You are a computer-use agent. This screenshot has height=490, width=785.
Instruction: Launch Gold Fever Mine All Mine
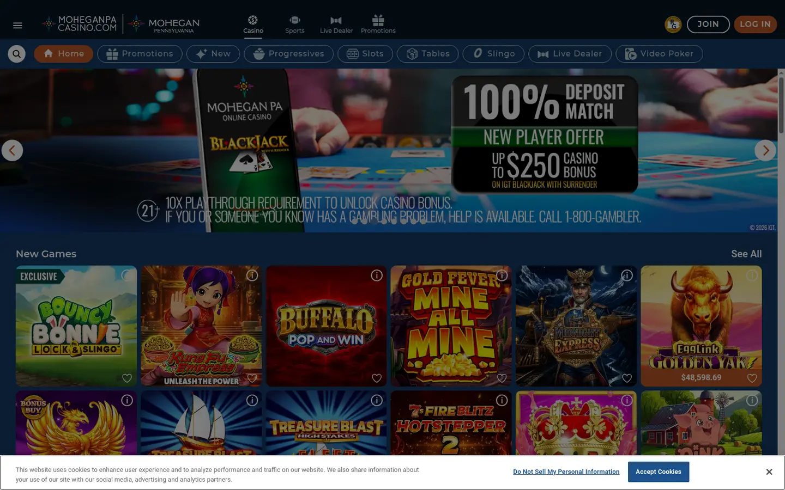click(x=451, y=326)
